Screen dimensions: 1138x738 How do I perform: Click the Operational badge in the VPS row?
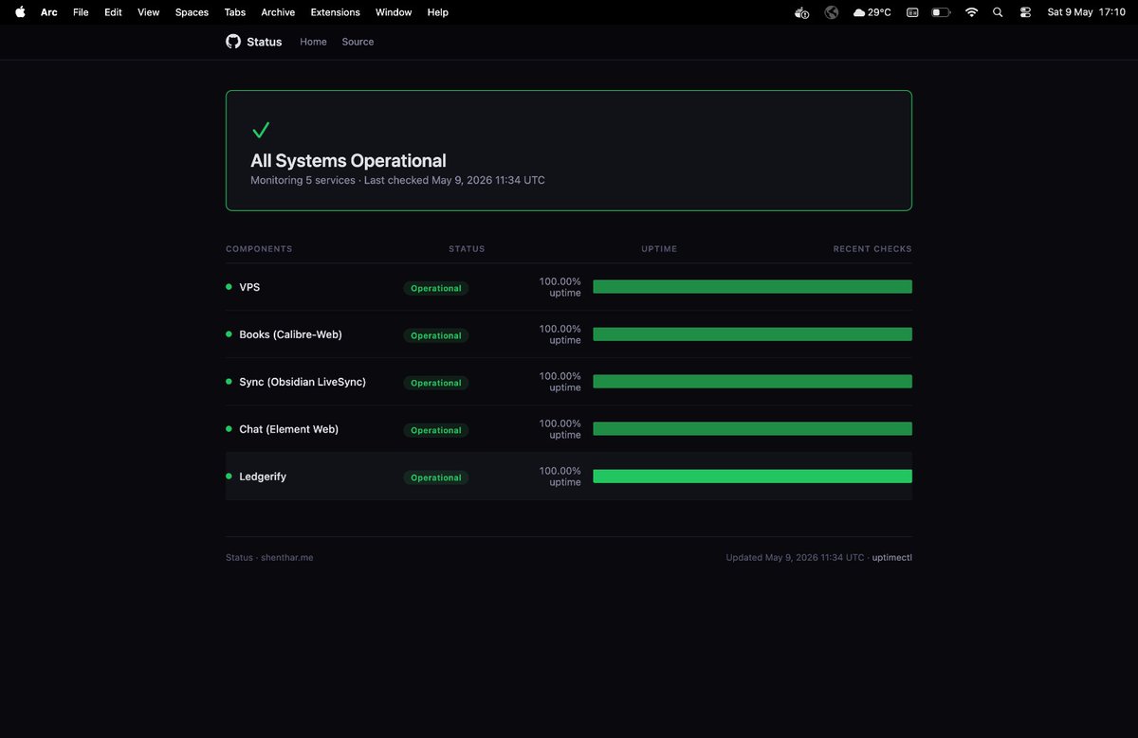(x=436, y=288)
